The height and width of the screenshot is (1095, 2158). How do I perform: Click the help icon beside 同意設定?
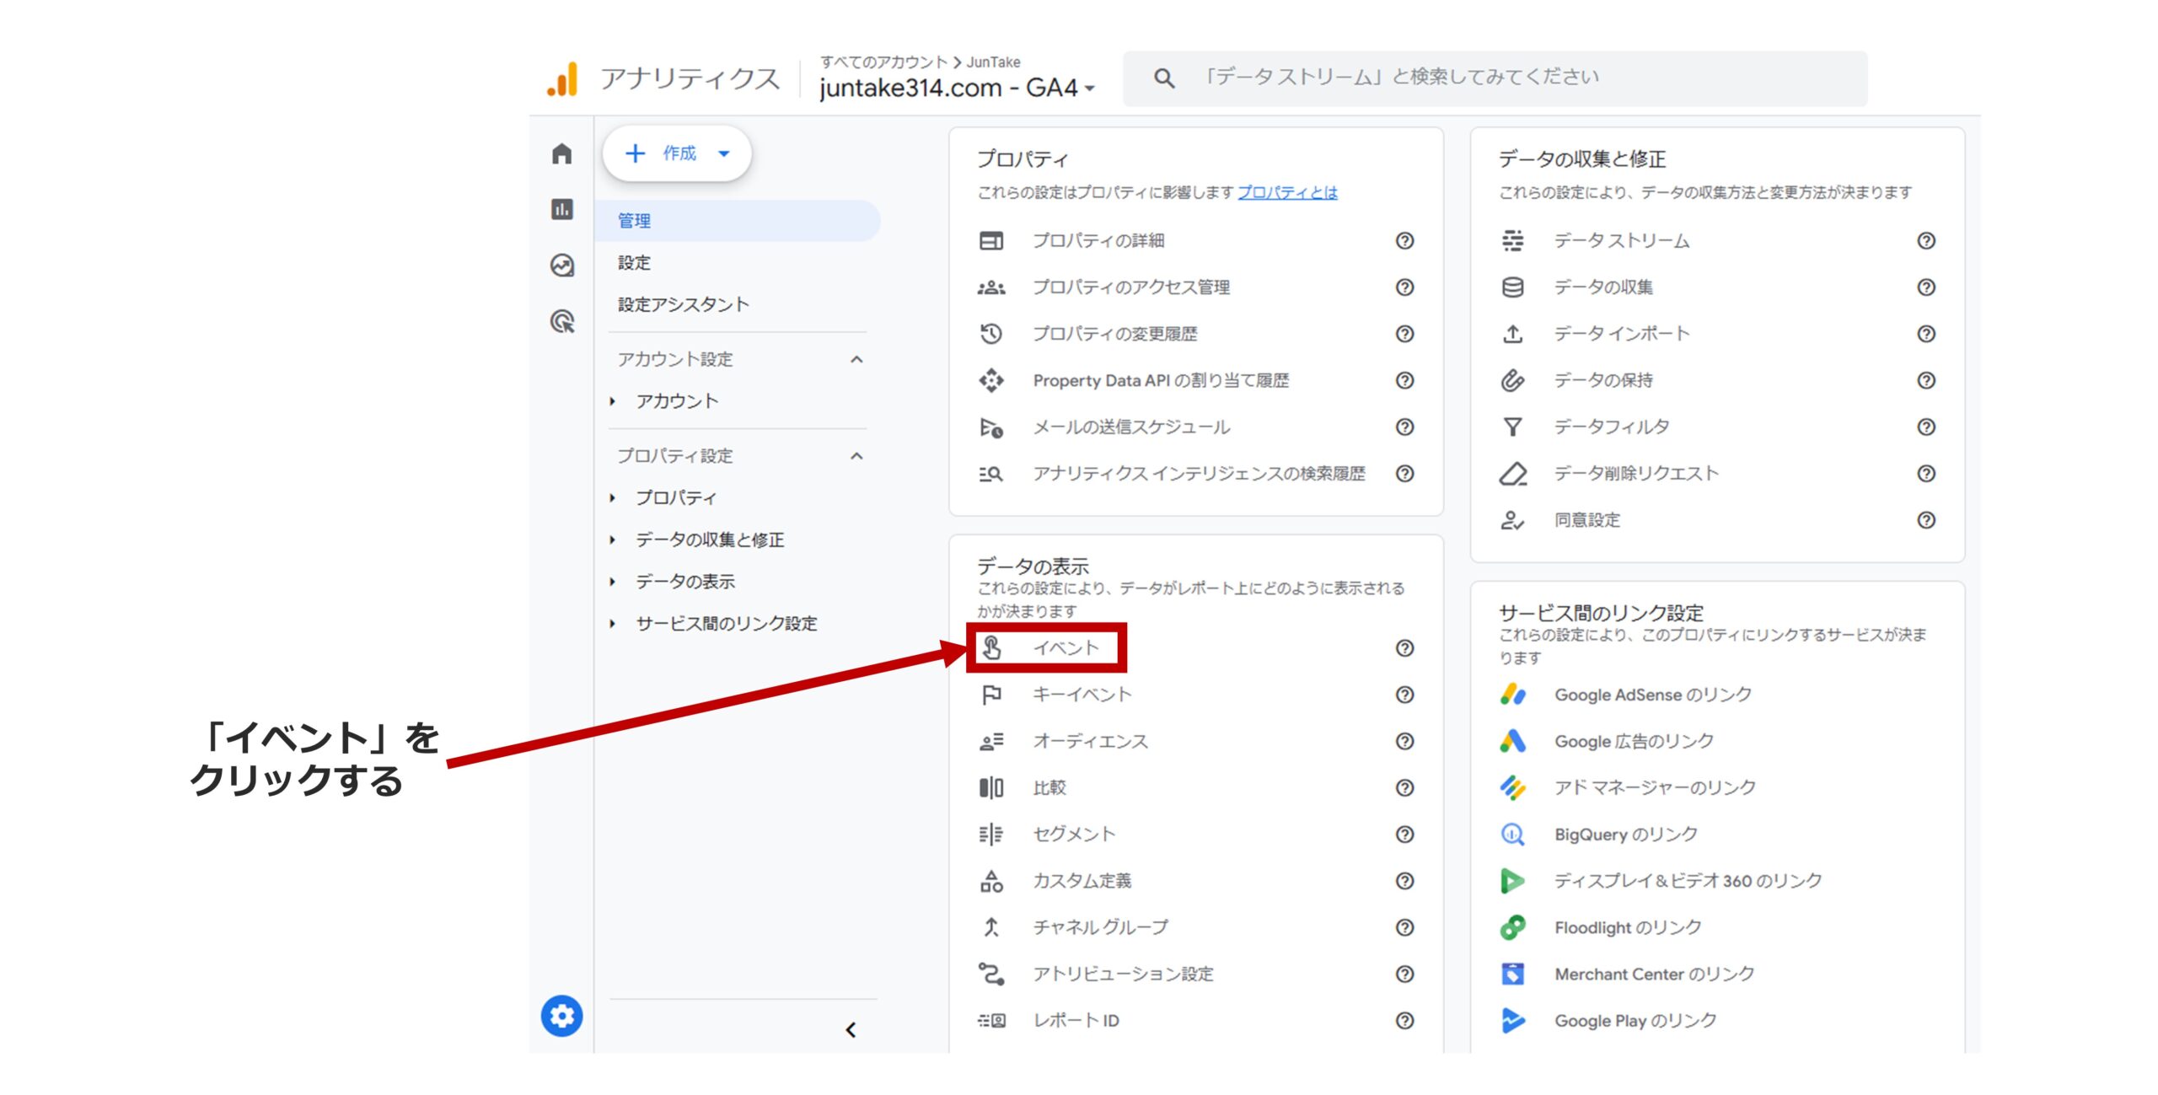click(1928, 521)
